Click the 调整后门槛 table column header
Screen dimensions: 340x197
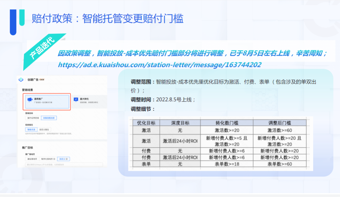pos(279,123)
